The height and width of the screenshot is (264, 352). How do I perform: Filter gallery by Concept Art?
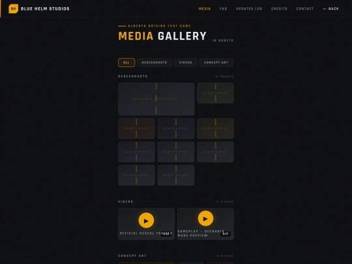[x=216, y=63]
